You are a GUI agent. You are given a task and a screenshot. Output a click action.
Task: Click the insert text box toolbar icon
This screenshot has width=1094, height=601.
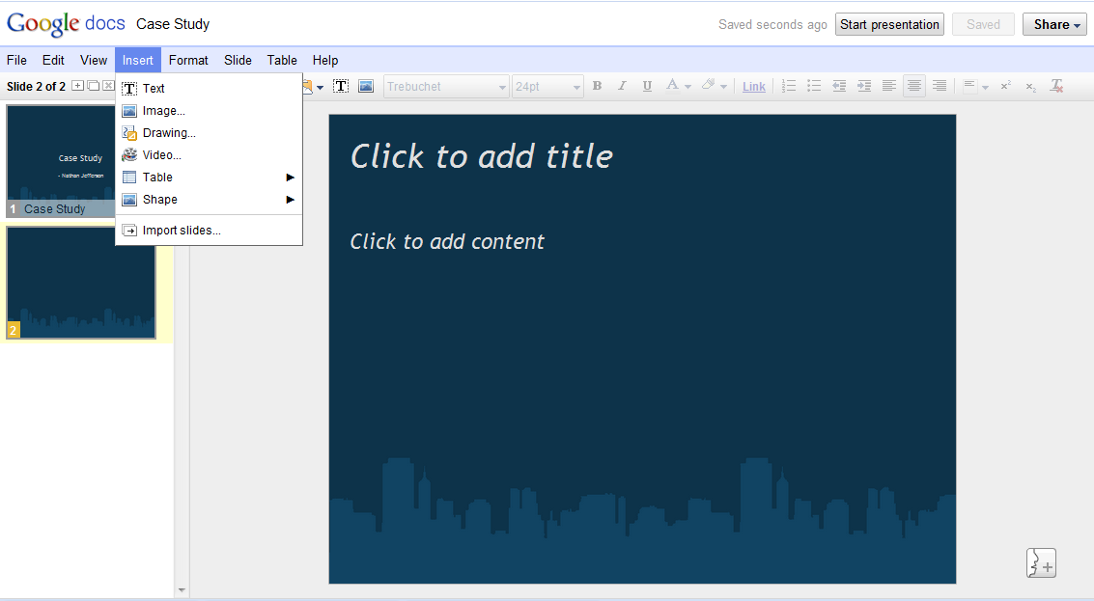tap(341, 86)
